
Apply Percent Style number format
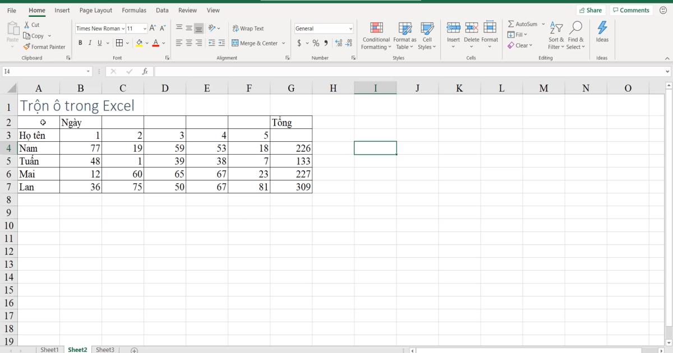[316, 42]
